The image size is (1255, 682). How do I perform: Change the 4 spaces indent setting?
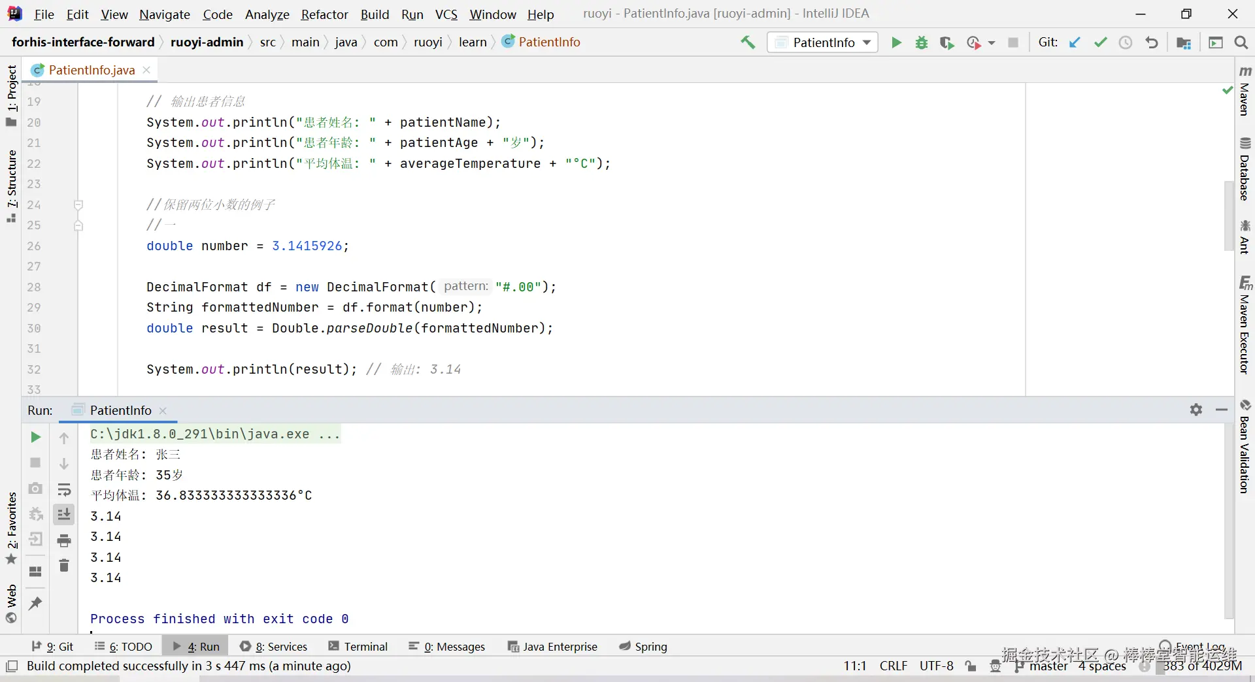pos(1102,666)
